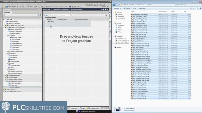Click the Name column header in Project graphics

click(49, 19)
